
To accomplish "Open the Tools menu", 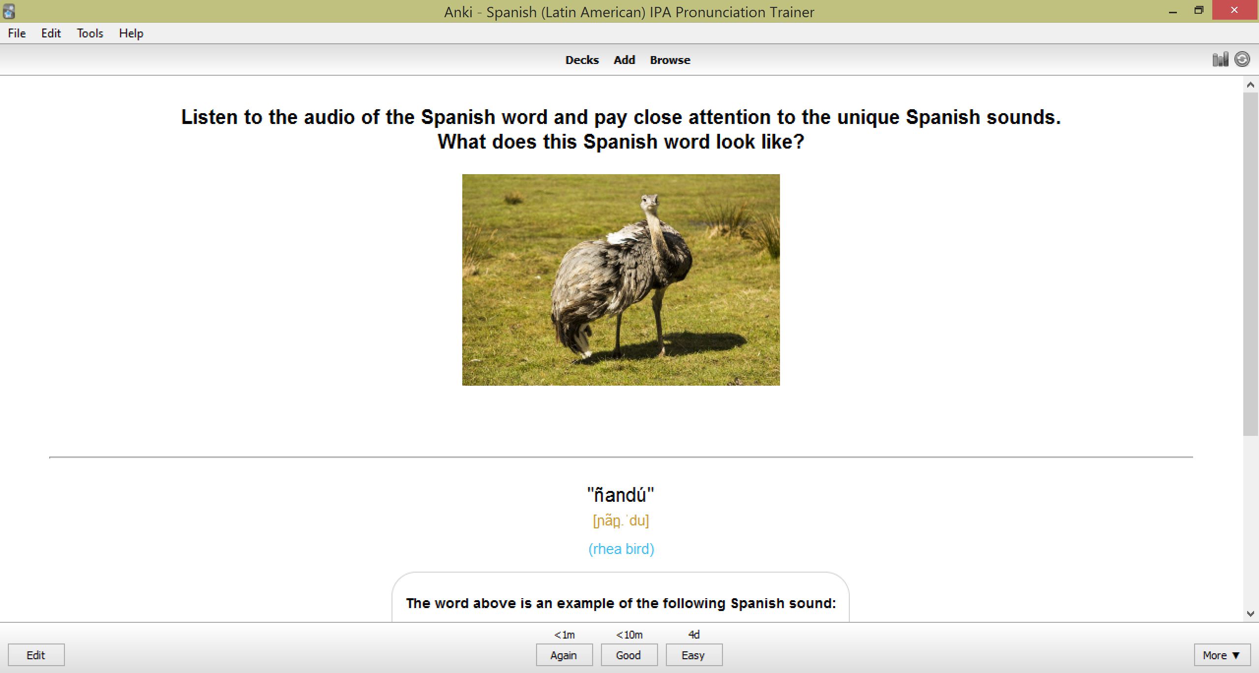I will [x=90, y=33].
